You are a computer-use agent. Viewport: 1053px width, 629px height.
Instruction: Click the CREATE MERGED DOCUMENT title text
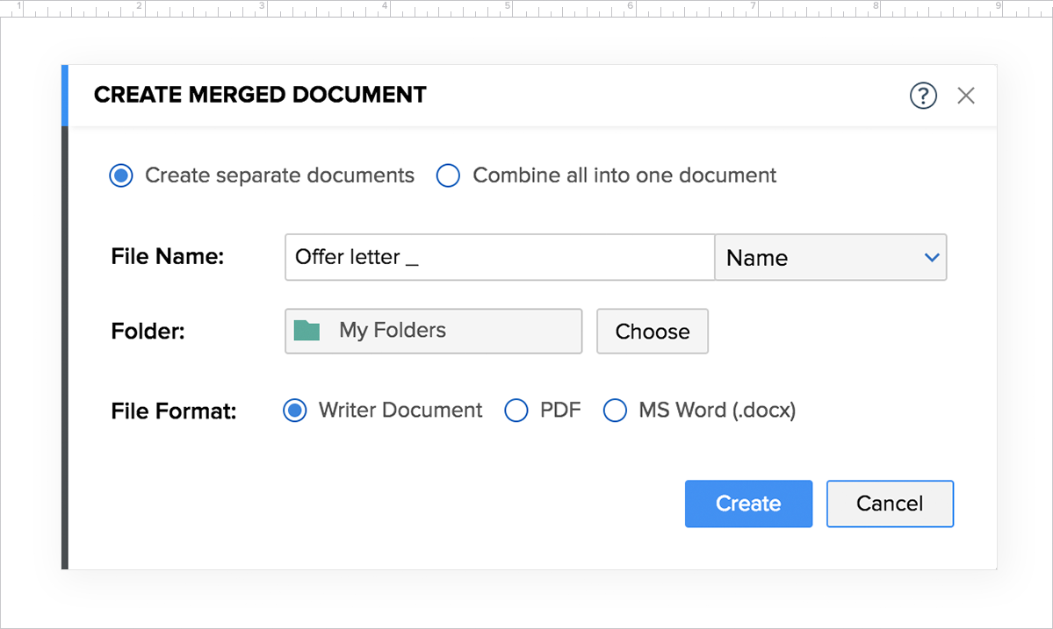(x=260, y=95)
